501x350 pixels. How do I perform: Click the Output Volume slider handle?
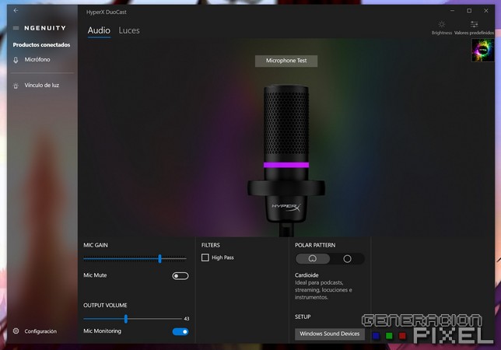(126, 319)
